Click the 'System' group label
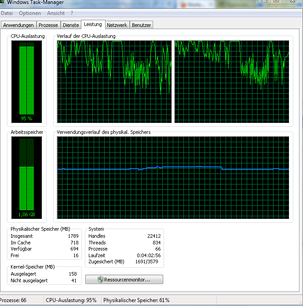 96,229
